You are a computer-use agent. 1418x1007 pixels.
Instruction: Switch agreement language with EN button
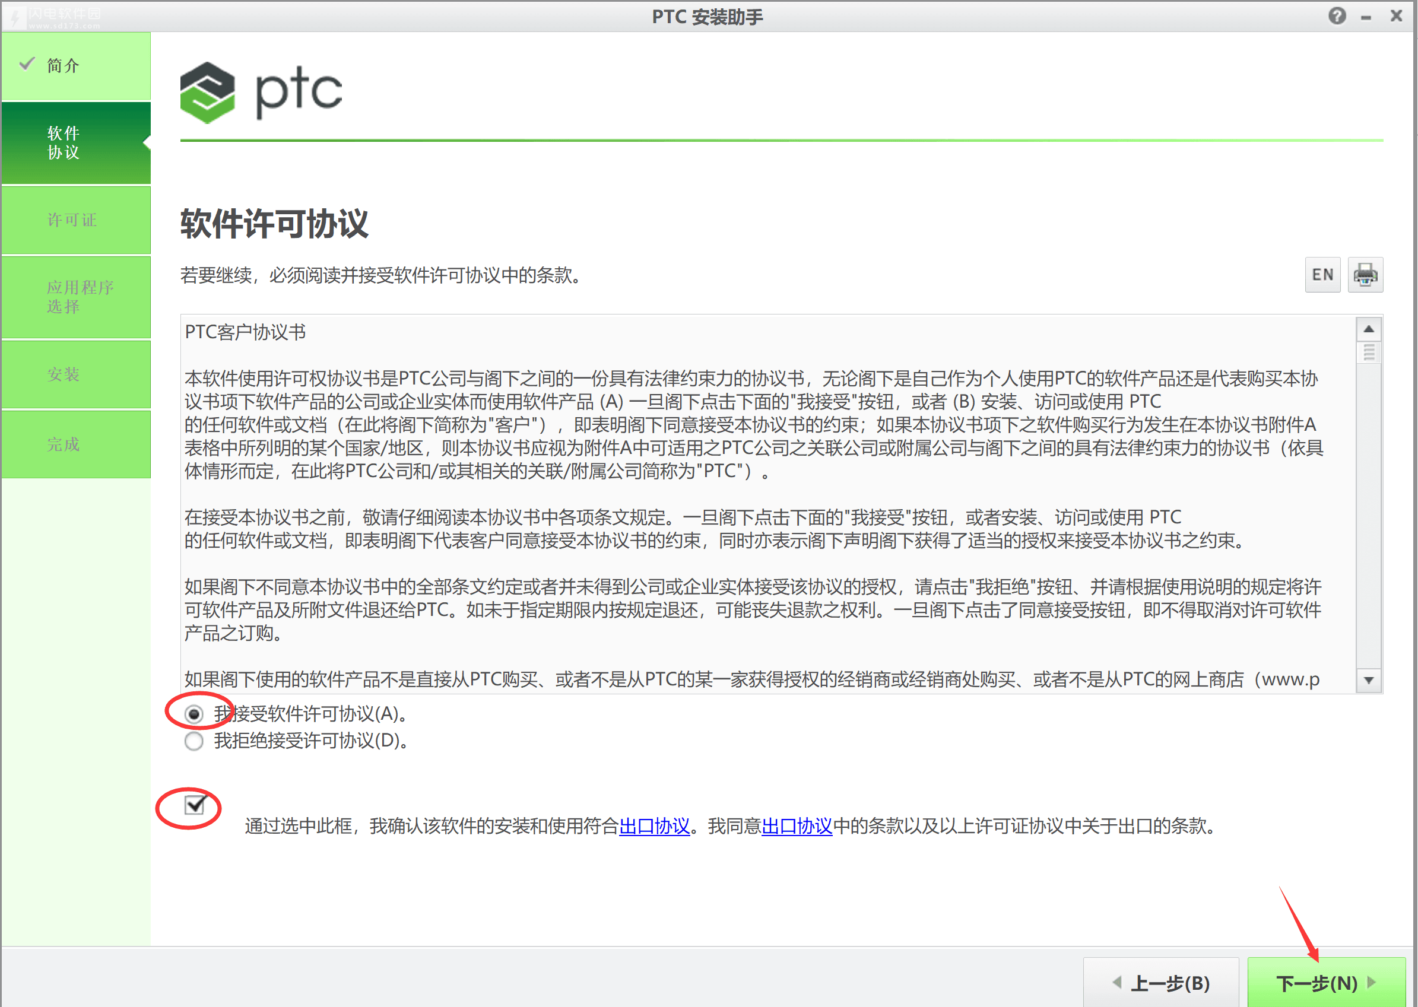[1322, 275]
